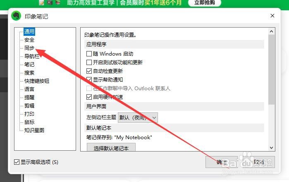Click the settings pane scroll down arrow
This screenshot has height=182, width=289.
pyautogui.click(x=271, y=148)
